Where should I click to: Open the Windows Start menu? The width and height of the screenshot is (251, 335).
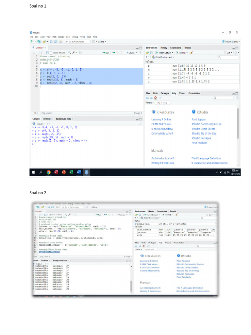pyautogui.click(x=33, y=172)
